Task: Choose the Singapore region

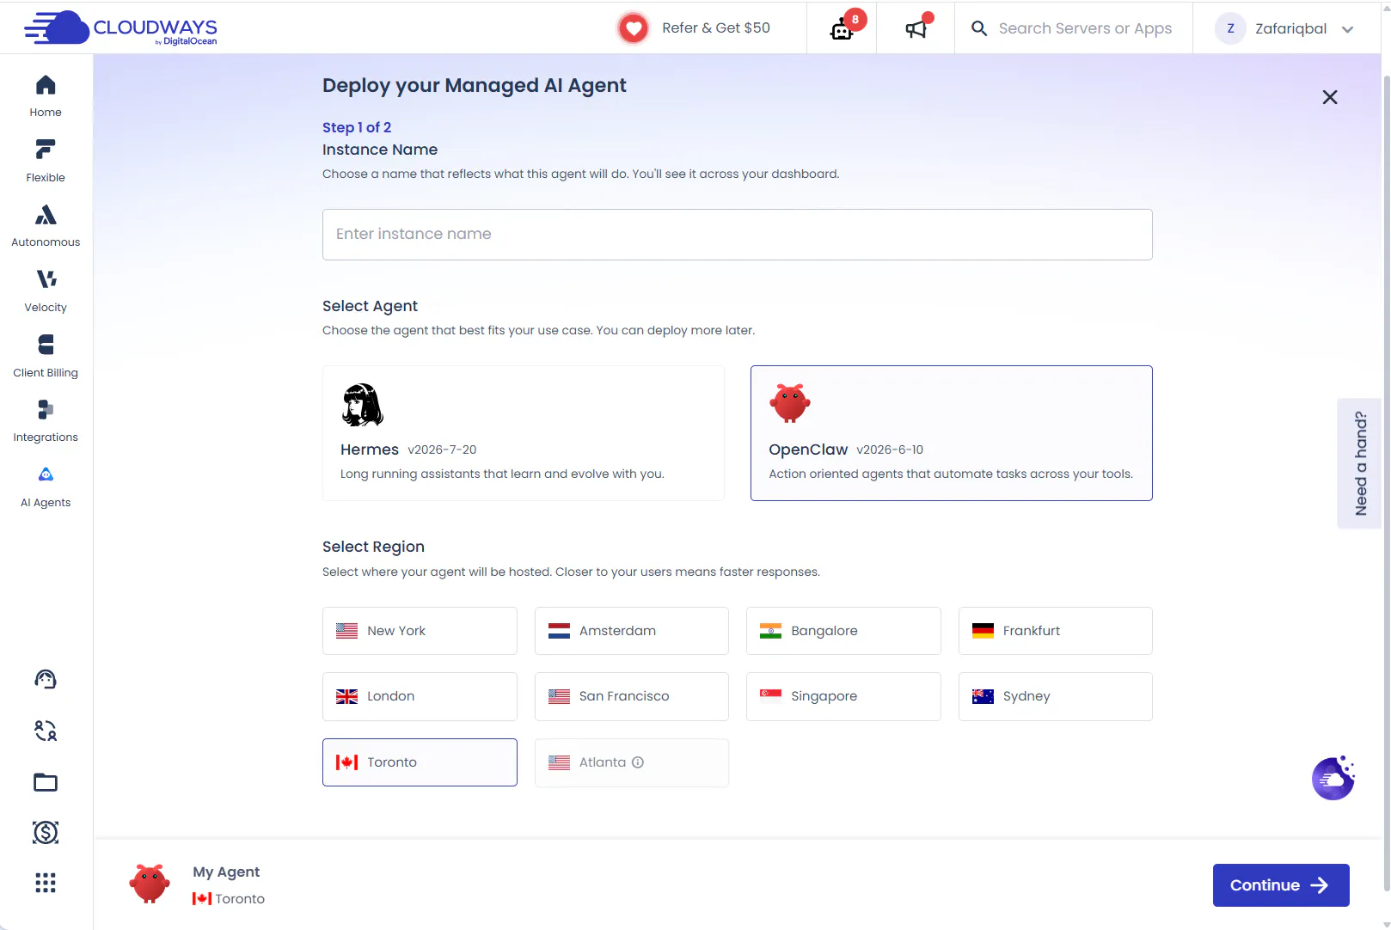Action: [x=843, y=696]
